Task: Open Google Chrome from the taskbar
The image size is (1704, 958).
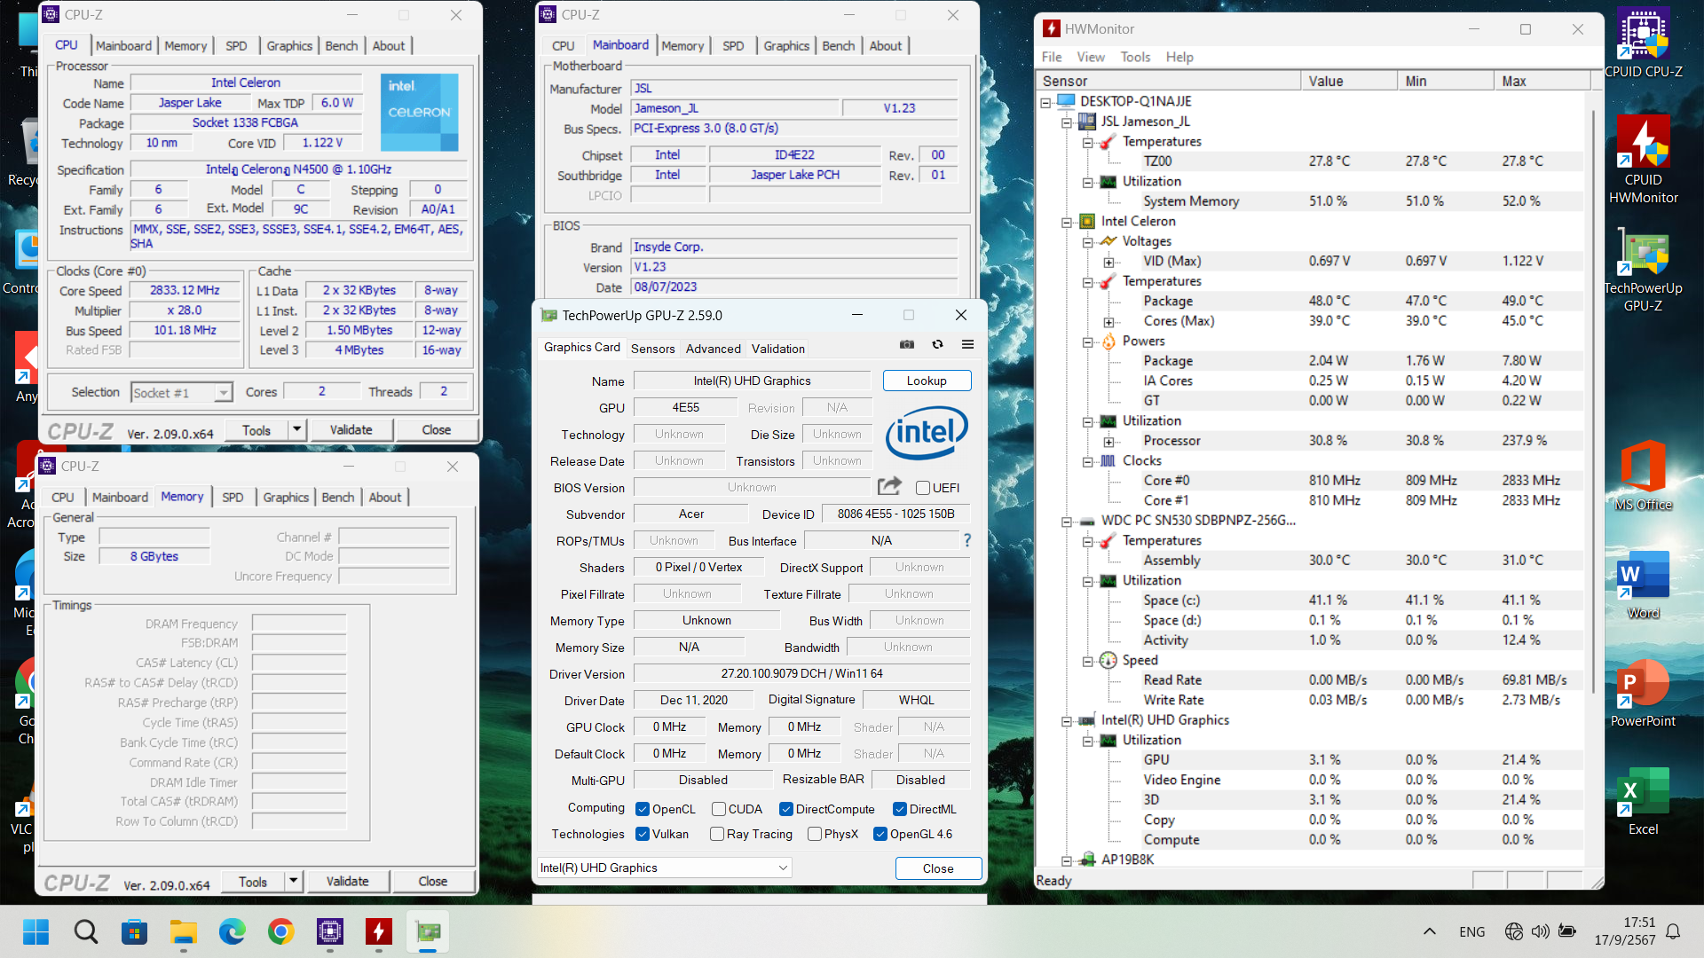Action: [x=280, y=931]
